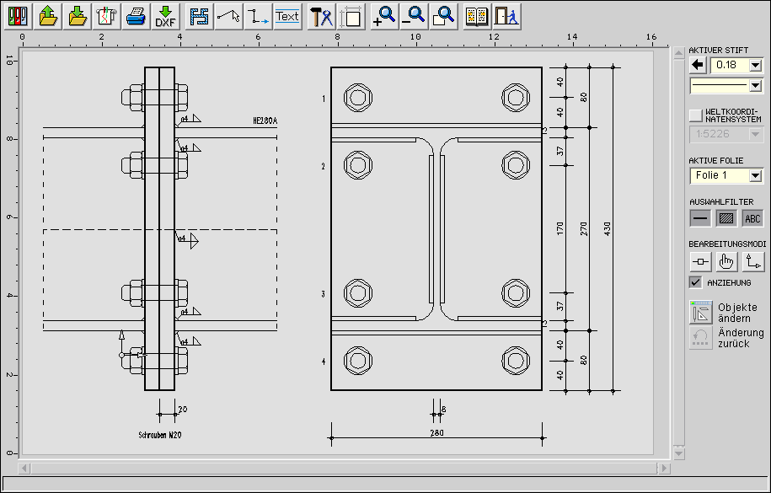
Task: Enable the Weltkoordinatensystem checkbox
Action: coord(695,115)
